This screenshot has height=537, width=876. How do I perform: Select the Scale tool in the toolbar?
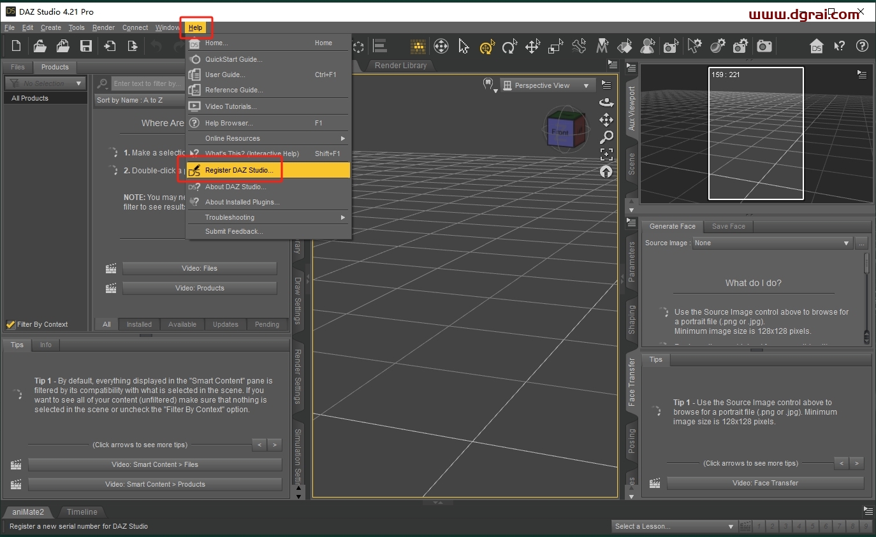556,47
